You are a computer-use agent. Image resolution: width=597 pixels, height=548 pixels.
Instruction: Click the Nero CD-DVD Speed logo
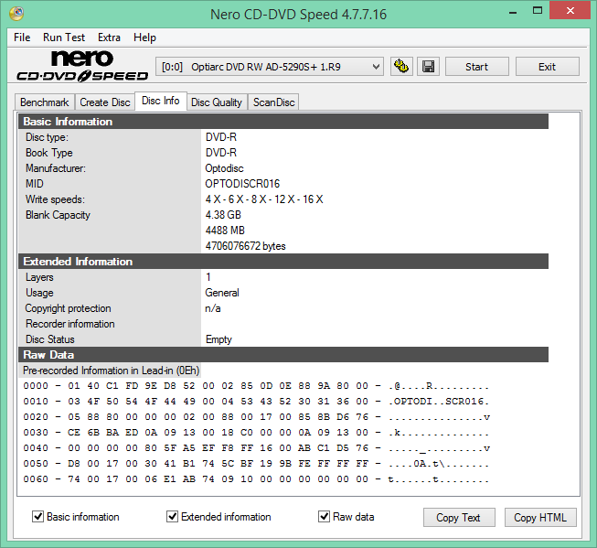click(x=82, y=66)
